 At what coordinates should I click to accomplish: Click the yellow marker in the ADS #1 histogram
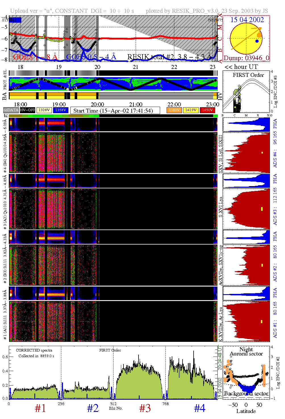click(x=261, y=321)
